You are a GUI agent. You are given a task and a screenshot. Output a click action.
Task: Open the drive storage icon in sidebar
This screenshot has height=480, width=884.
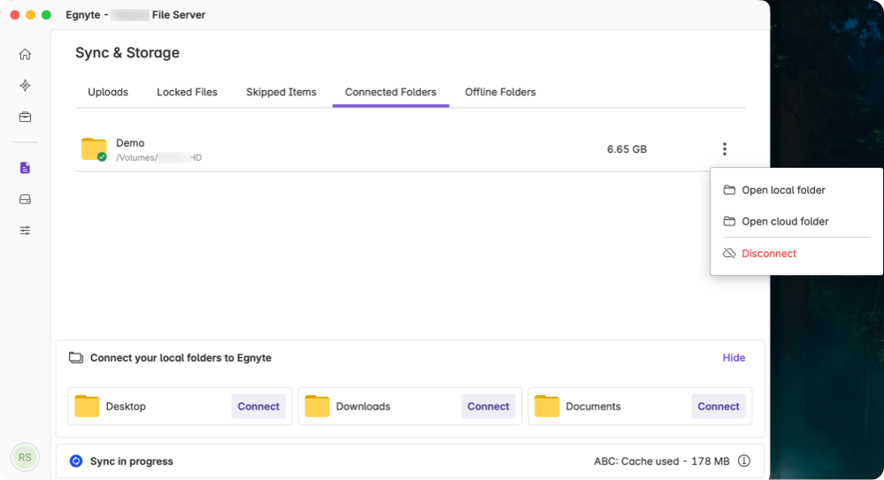tap(25, 200)
